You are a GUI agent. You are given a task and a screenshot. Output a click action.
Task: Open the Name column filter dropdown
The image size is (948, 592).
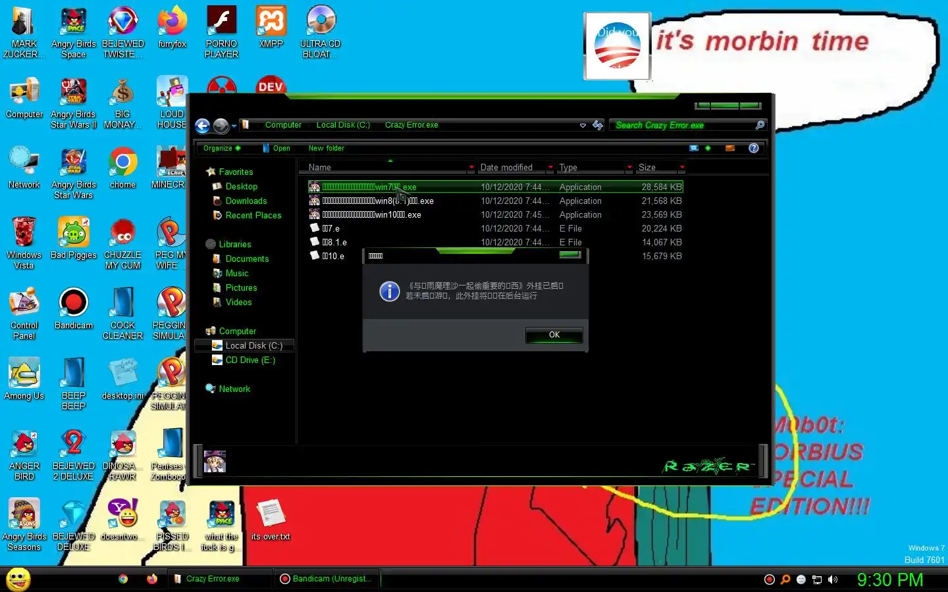[471, 168]
